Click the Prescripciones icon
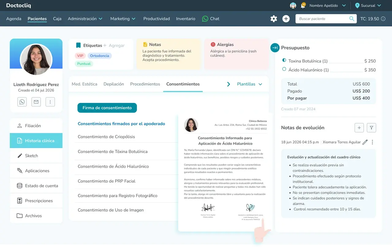 tap(20, 201)
